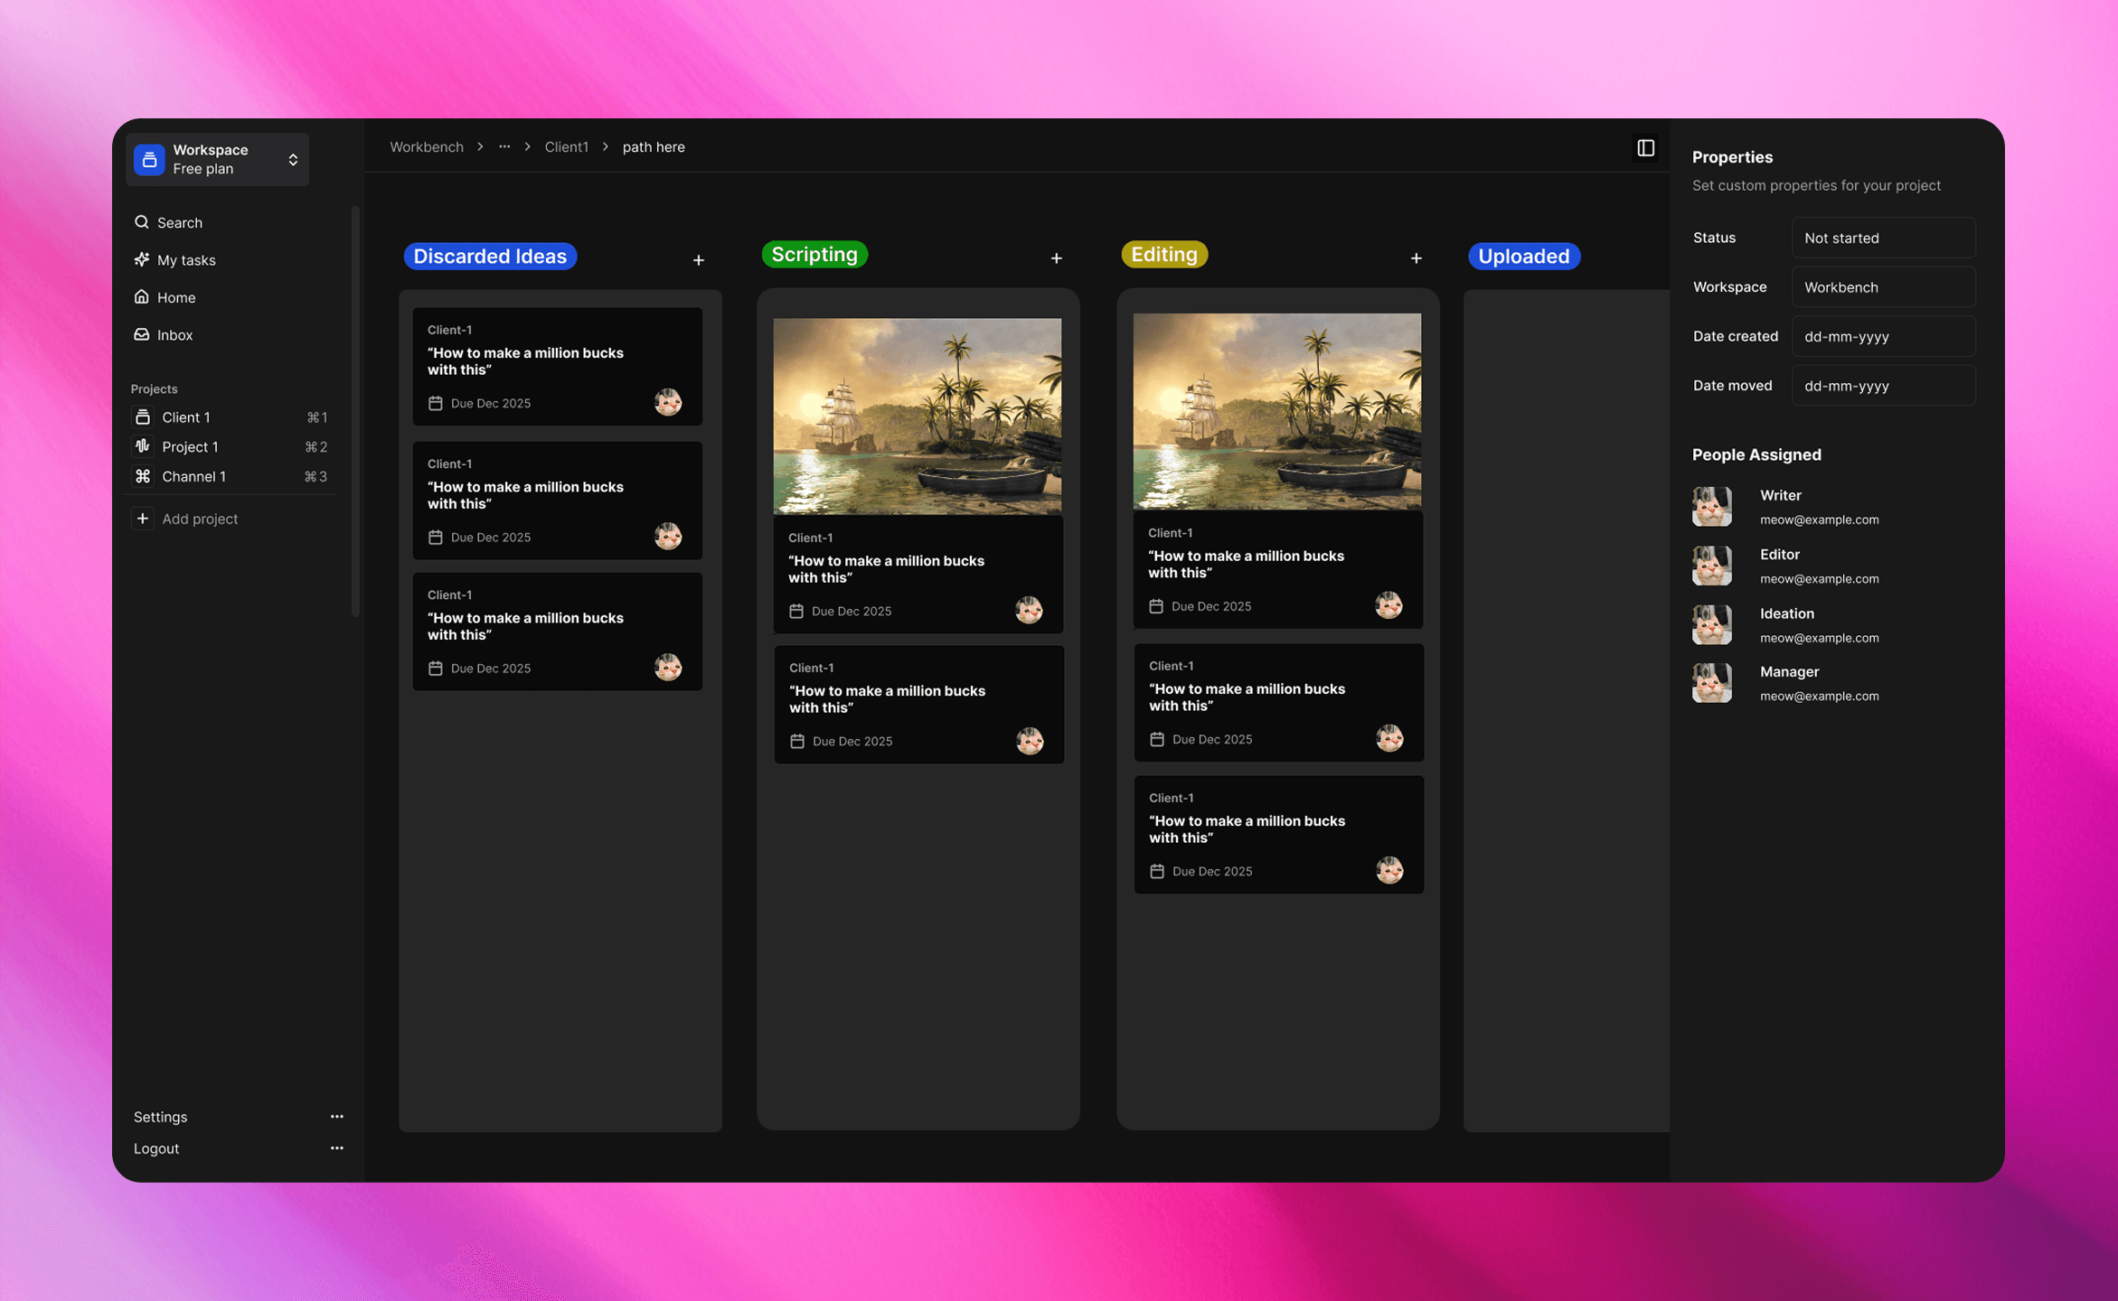Click plus icon beside Editing column
Image resolution: width=2118 pixels, height=1301 pixels.
pos(1416,258)
